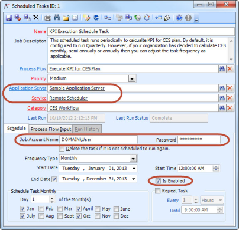This screenshot has height=230, width=239.
Task: Click the Save floppy disk toolbar icon
Action: 9,18
